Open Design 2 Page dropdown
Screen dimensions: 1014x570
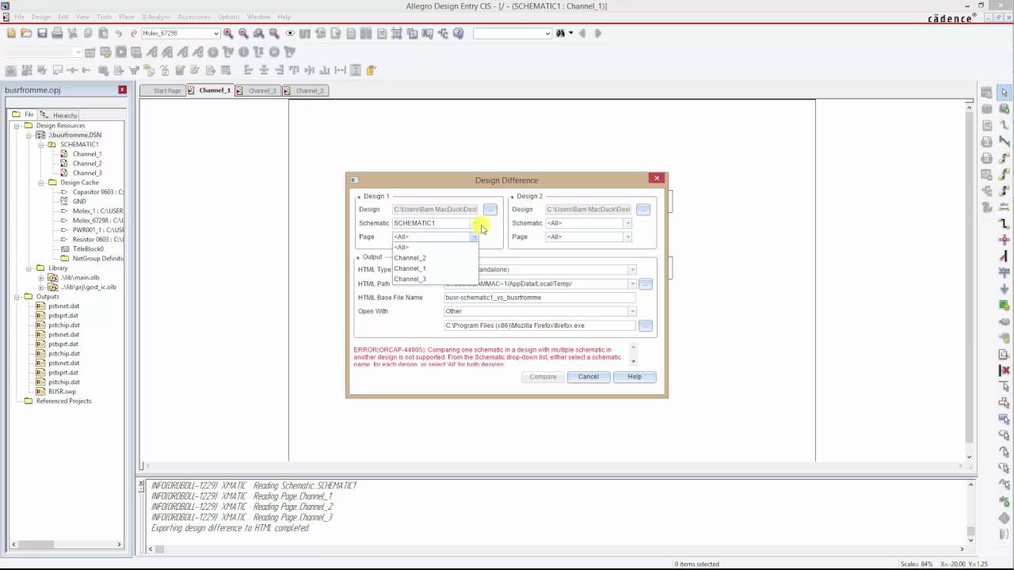627,237
